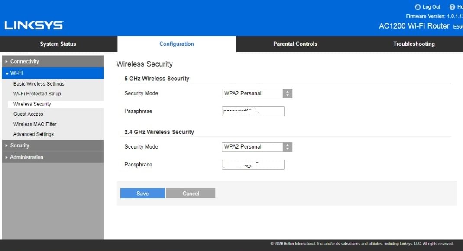This screenshot has height=251, width=463.
Task: Click the Log Out icon
Action: pyautogui.click(x=418, y=7)
